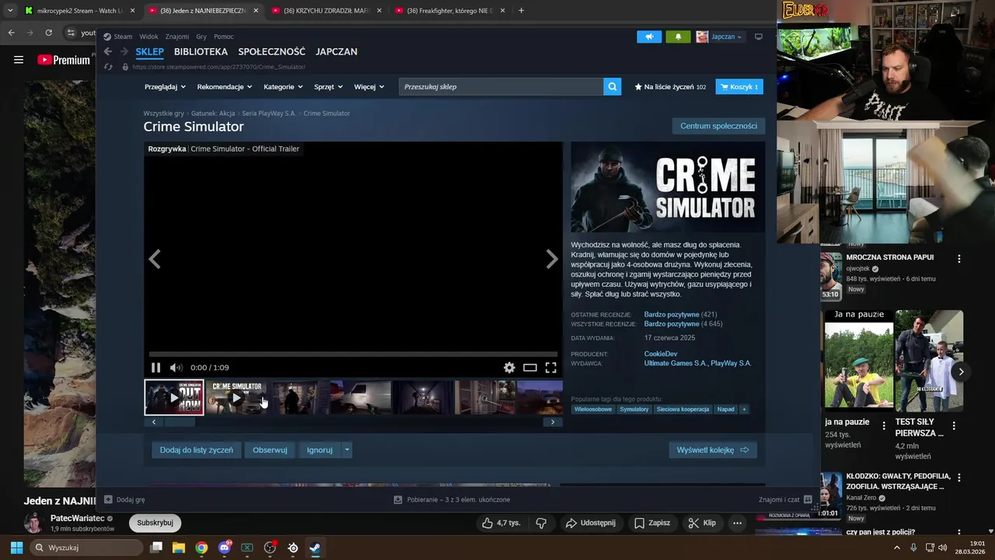Viewport: 995px width, 560px height.
Task: Expand the Kategorie dropdown
Action: pos(283,87)
